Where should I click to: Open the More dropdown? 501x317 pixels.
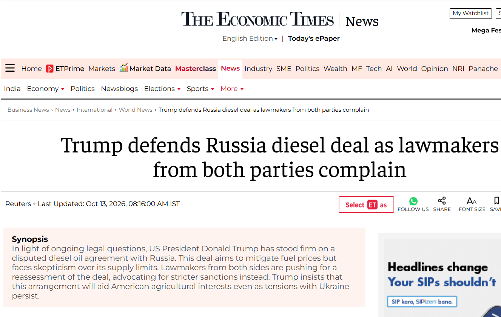pyautogui.click(x=232, y=89)
